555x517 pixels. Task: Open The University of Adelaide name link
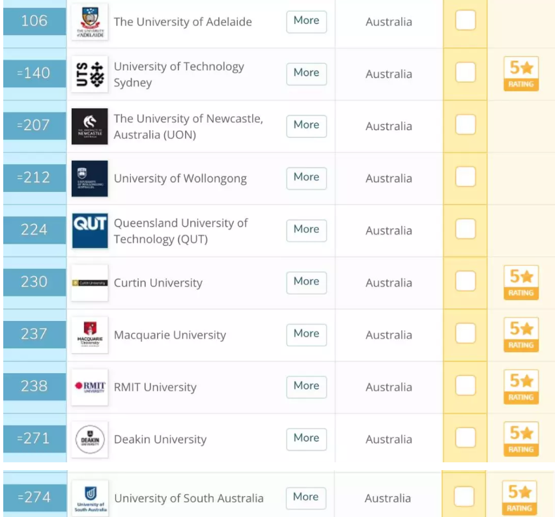coord(182,22)
